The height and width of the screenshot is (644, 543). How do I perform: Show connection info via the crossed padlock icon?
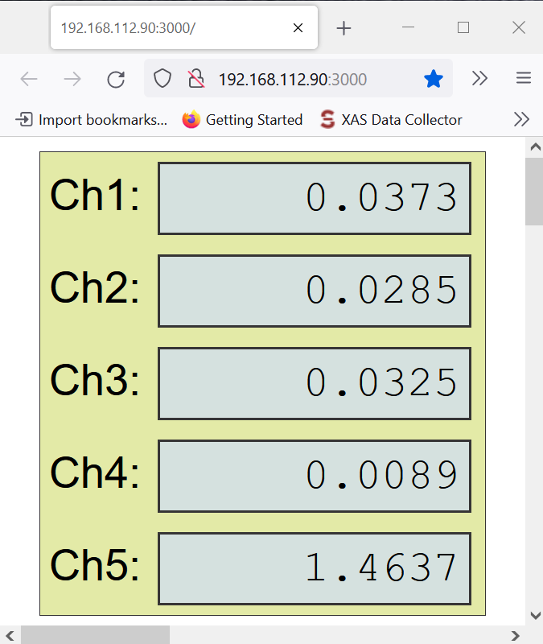(x=196, y=78)
